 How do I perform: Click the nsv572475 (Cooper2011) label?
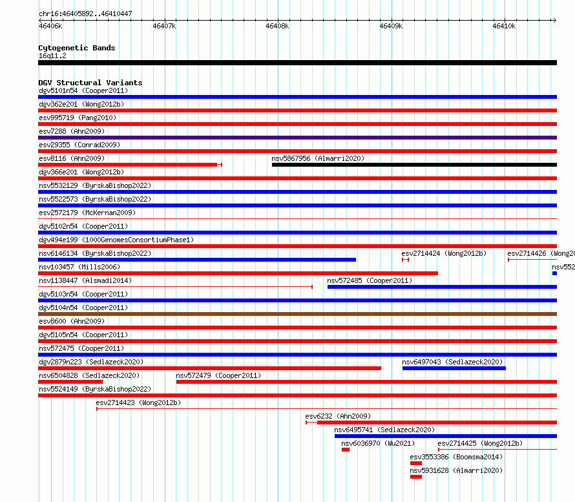coord(81,348)
